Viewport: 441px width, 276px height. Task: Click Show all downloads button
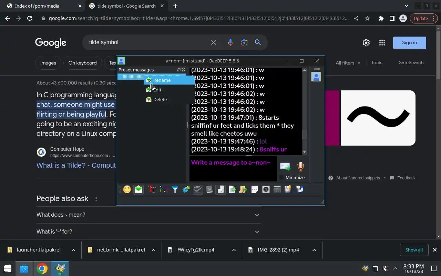[414, 250]
